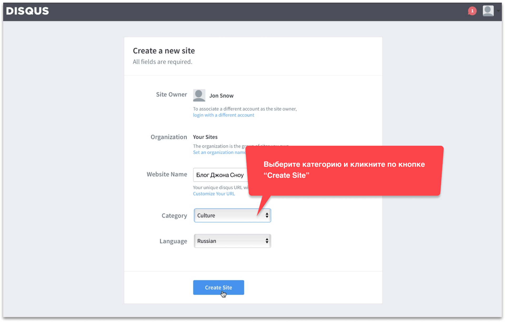Click the Category dropdown stepper arrows
Image resolution: width=505 pixels, height=323 pixels.
[x=267, y=215]
